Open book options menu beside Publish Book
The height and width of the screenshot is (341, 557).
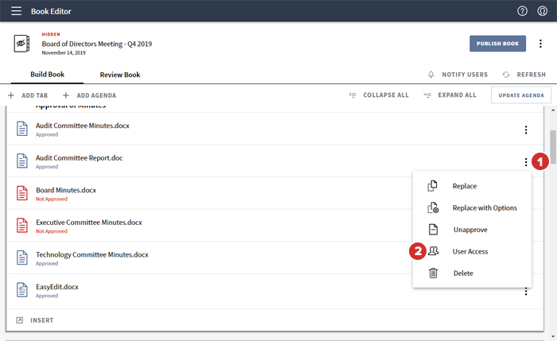541,44
